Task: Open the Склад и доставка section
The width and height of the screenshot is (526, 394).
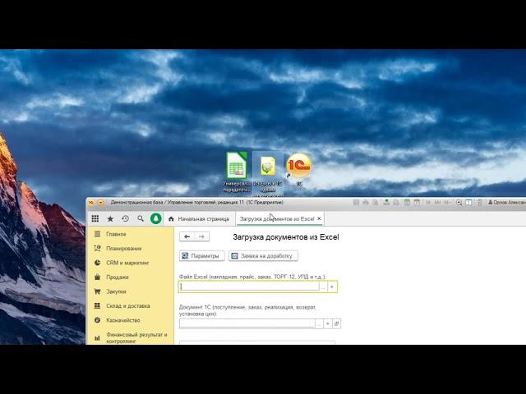Action: 127,305
